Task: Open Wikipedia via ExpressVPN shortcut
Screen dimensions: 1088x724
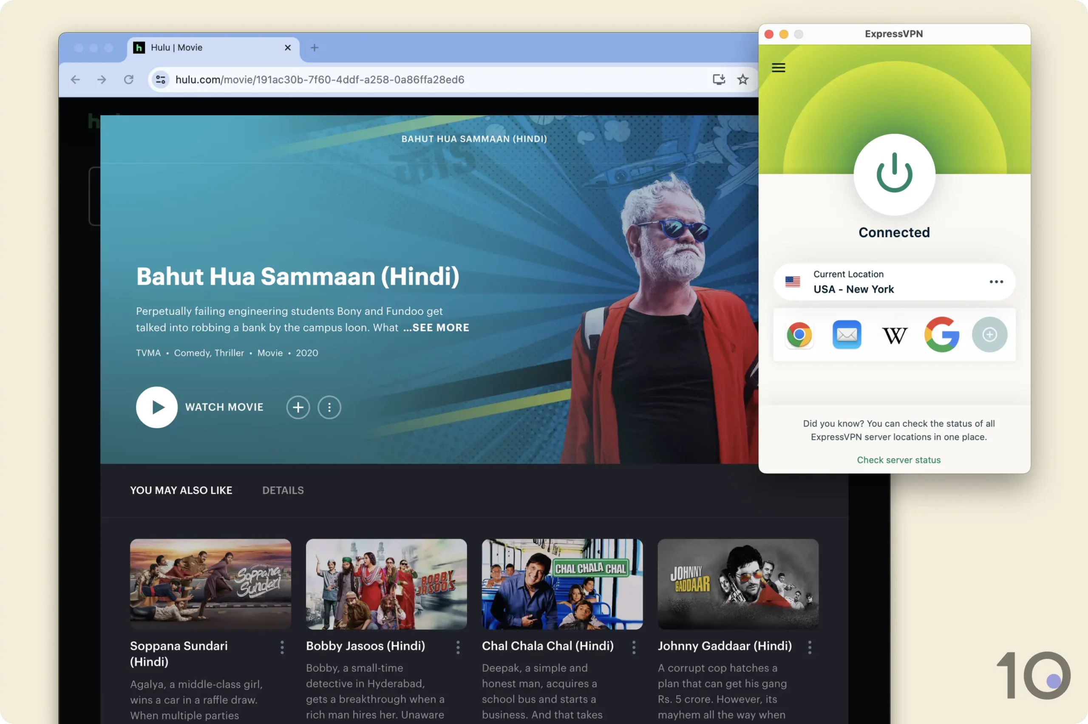Action: 894,334
